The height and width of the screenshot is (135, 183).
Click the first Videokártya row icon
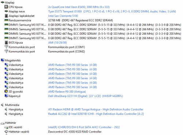pyautogui.click(x=6, y=65)
